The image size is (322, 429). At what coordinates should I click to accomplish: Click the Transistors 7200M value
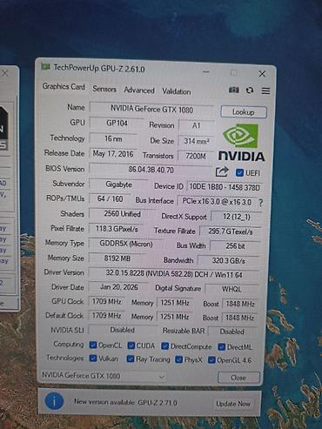point(196,156)
